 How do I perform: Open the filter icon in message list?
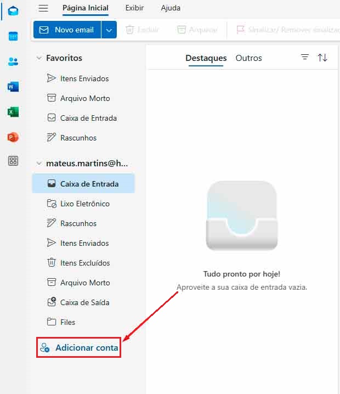coord(305,58)
